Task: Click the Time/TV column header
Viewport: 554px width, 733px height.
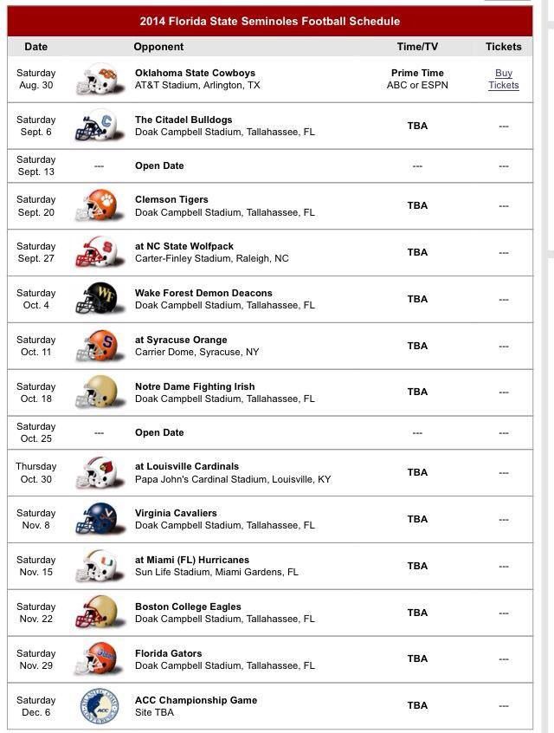Action: pos(417,47)
